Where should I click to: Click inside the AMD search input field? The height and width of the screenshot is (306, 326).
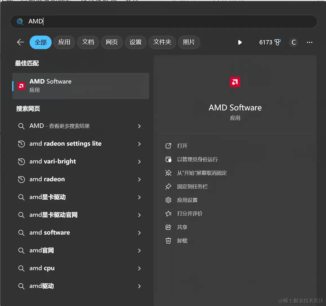coord(85,21)
